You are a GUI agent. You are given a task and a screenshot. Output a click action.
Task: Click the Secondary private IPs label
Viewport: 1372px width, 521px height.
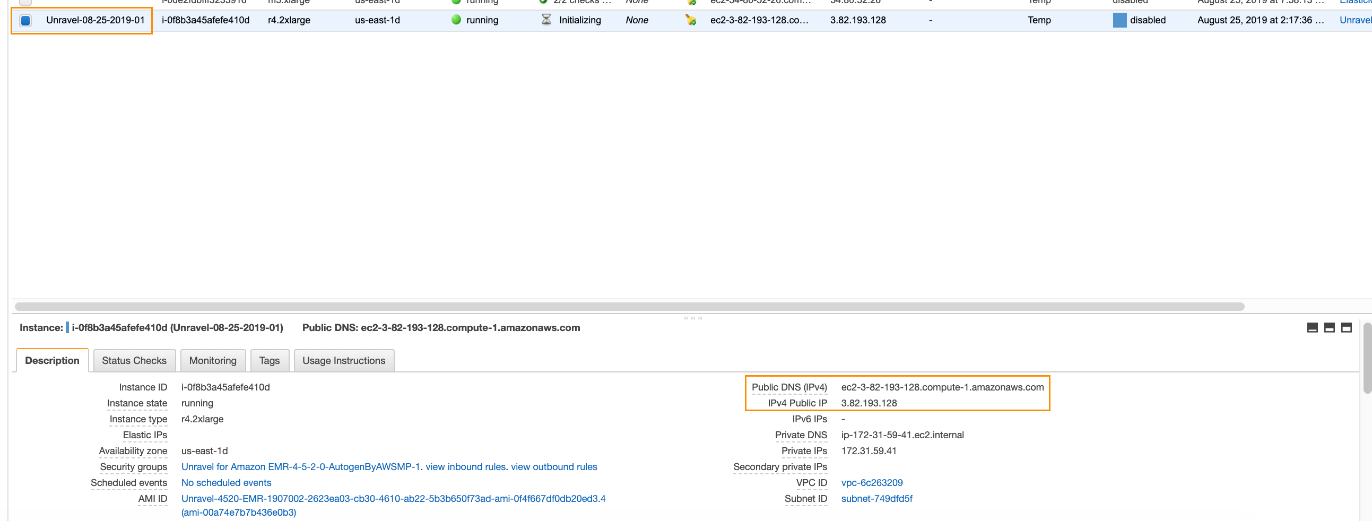[x=780, y=467]
